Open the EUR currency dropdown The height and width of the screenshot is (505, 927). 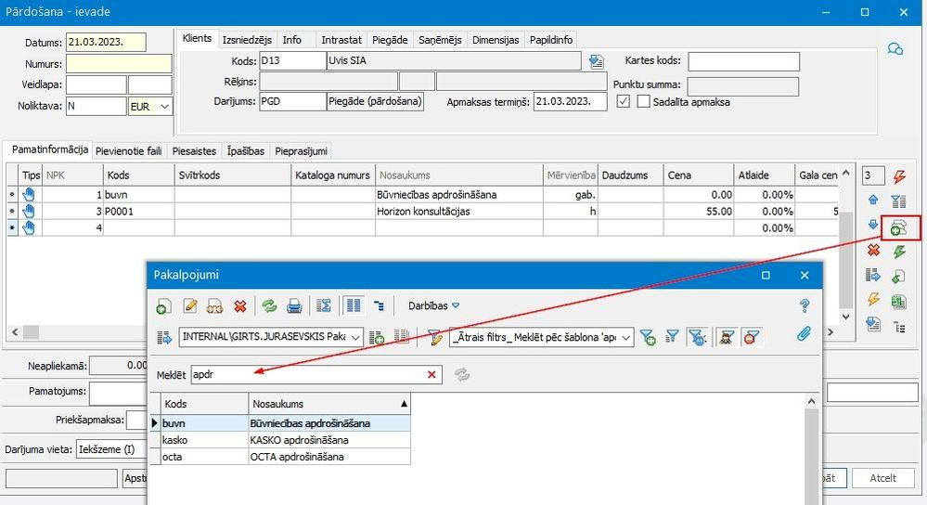pos(164,107)
